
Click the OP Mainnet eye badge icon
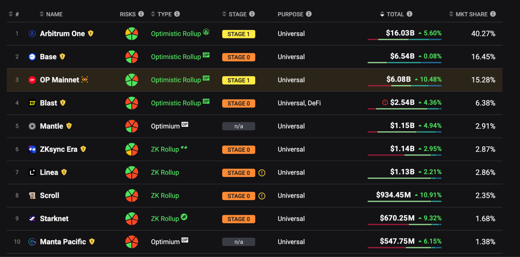point(85,80)
